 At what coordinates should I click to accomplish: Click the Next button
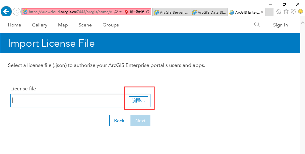[141, 121]
